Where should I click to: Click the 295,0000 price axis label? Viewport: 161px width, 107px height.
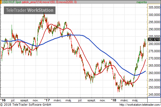point(155,22)
